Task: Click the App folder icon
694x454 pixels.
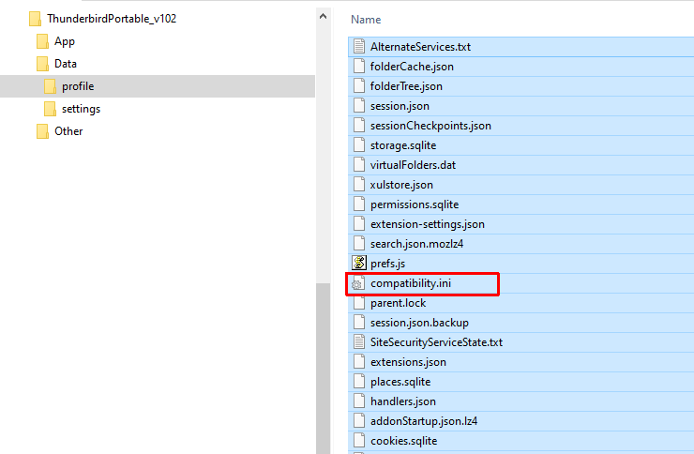Action: coord(42,41)
